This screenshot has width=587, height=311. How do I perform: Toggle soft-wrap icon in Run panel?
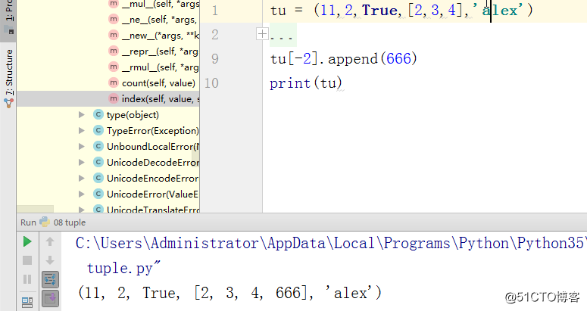click(50, 279)
